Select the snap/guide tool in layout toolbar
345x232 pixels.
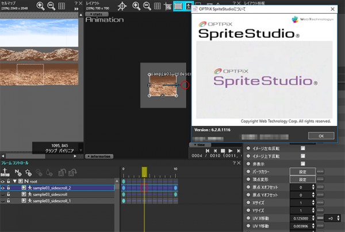pyautogui.click(x=168, y=6)
